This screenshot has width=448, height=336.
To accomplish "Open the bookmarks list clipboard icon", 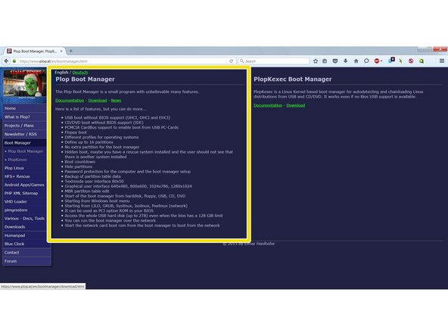I will pos(325,61).
